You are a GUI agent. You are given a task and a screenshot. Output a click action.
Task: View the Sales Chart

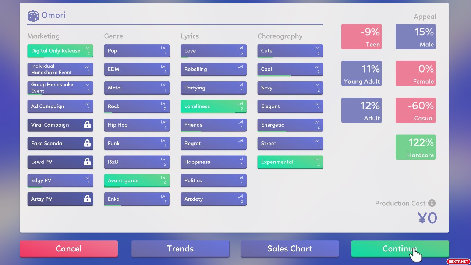290,248
